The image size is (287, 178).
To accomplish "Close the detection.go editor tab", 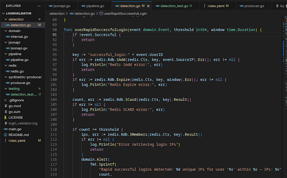I will click(x=148, y=6).
